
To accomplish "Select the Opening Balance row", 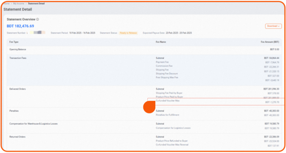I will [18, 49].
